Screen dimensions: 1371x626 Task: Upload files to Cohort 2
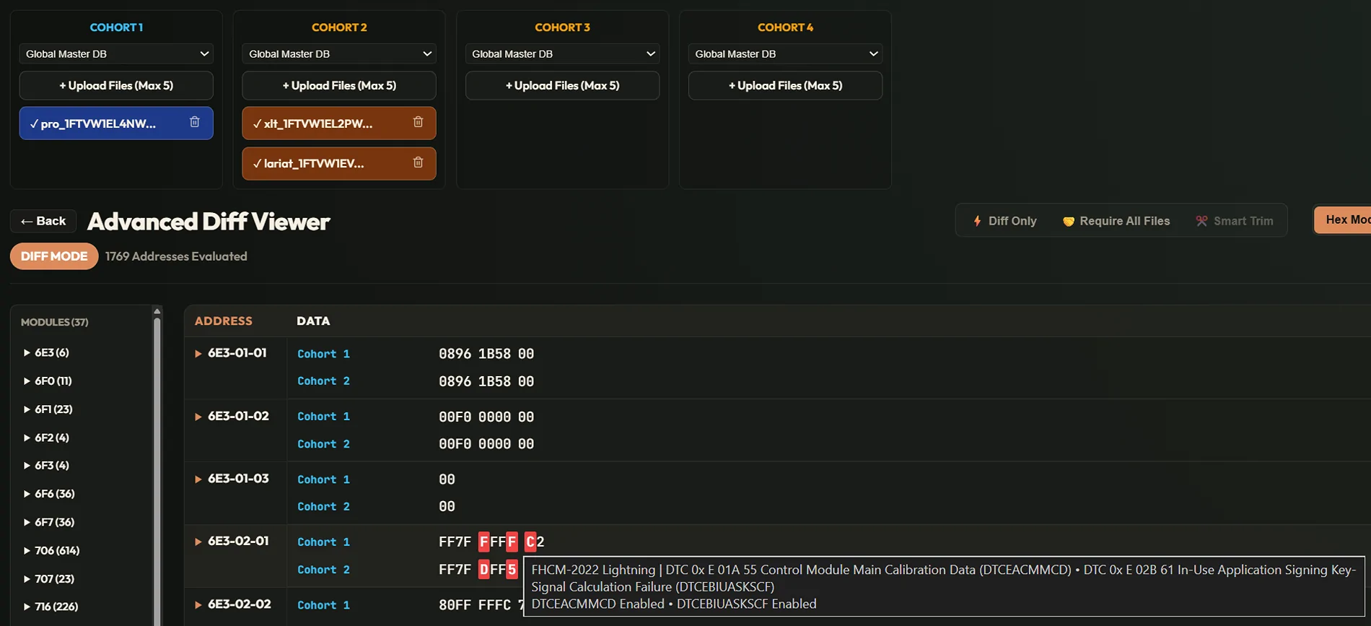click(339, 85)
